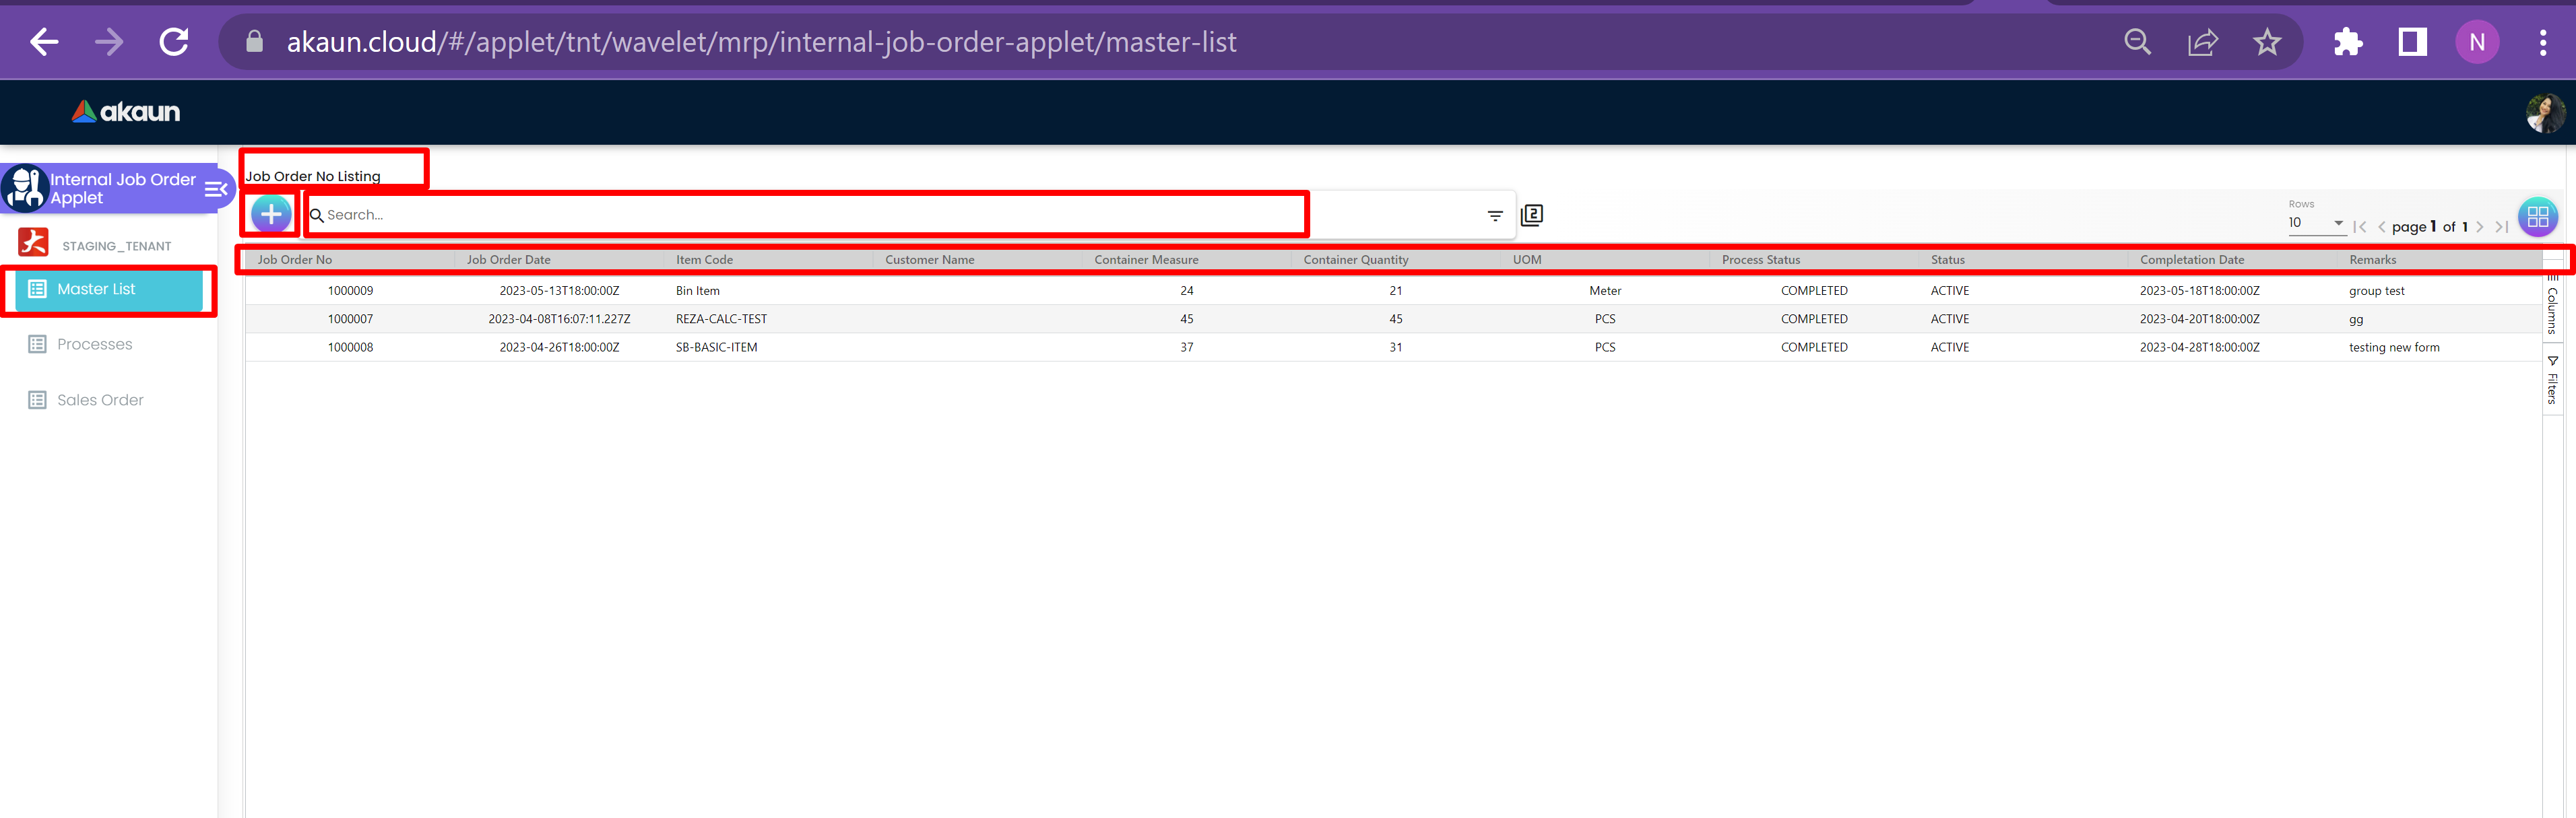Viewport: 2576px width, 818px height.
Task: Click the Search input field
Action: click(800, 215)
